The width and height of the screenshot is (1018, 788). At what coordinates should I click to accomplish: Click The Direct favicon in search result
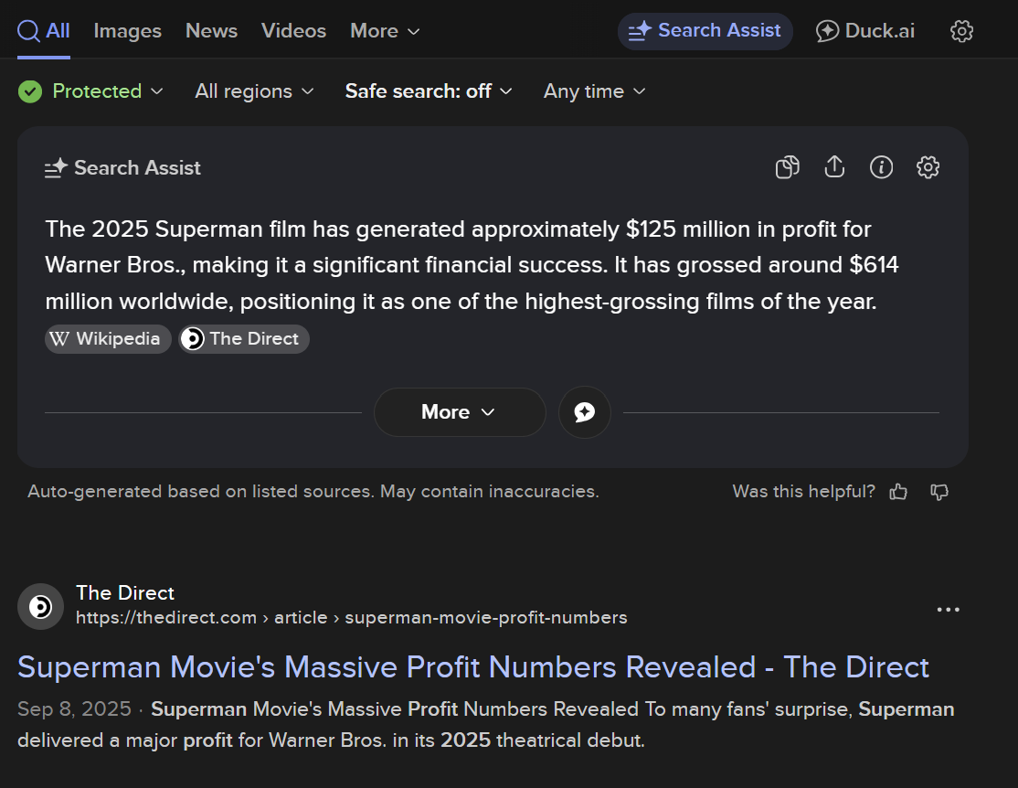click(40, 606)
